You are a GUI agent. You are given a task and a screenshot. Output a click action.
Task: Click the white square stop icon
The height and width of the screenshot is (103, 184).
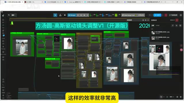(x=65, y=15)
